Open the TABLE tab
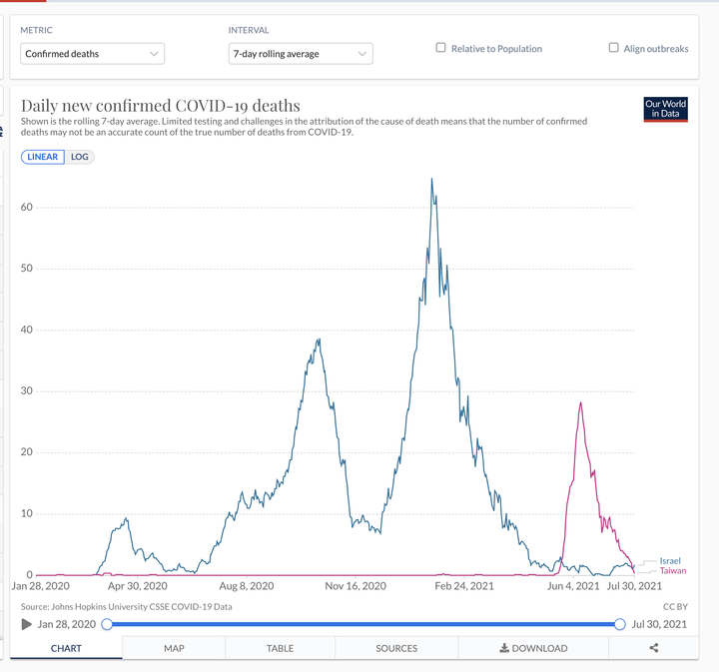 tap(281, 648)
